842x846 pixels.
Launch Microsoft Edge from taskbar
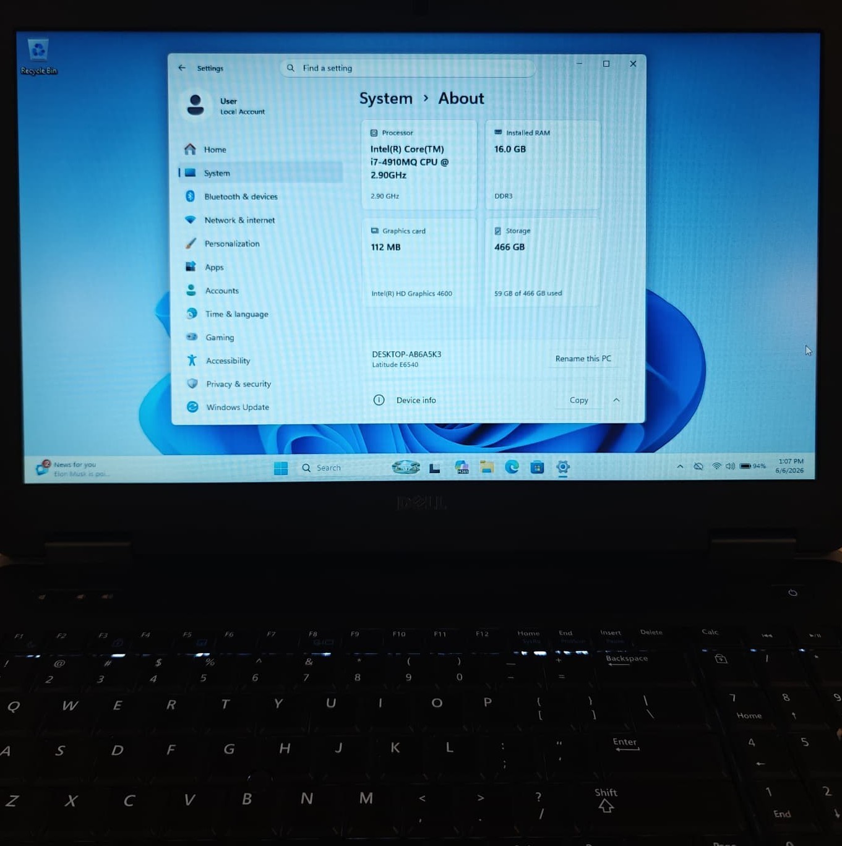coord(512,468)
